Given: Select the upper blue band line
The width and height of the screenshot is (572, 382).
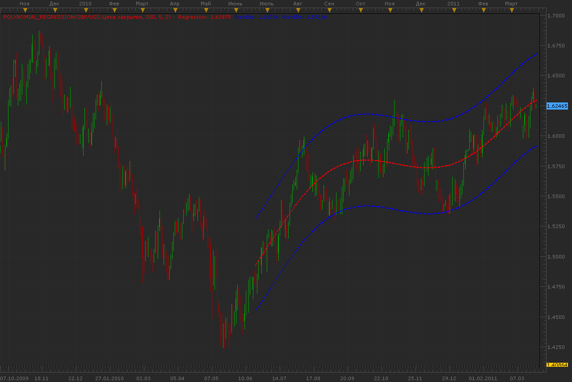Looking at the screenshot, I should pos(366,114).
